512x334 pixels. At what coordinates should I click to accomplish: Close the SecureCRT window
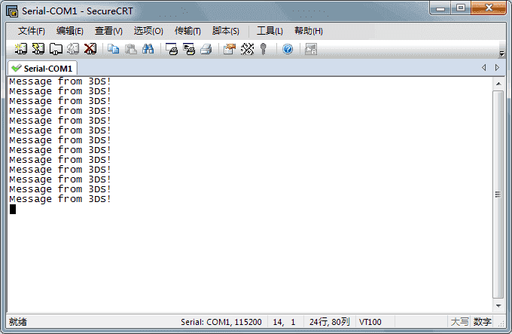[x=489, y=8]
